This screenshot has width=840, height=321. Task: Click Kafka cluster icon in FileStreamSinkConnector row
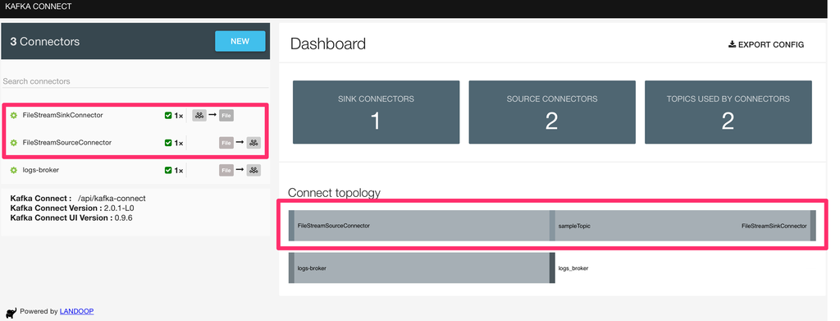[x=199, y=115]
